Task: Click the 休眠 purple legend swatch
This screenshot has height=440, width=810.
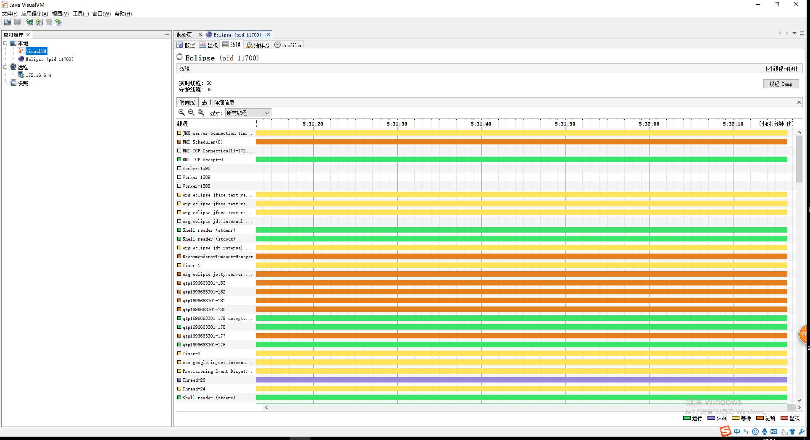Action: coord(711,418)
